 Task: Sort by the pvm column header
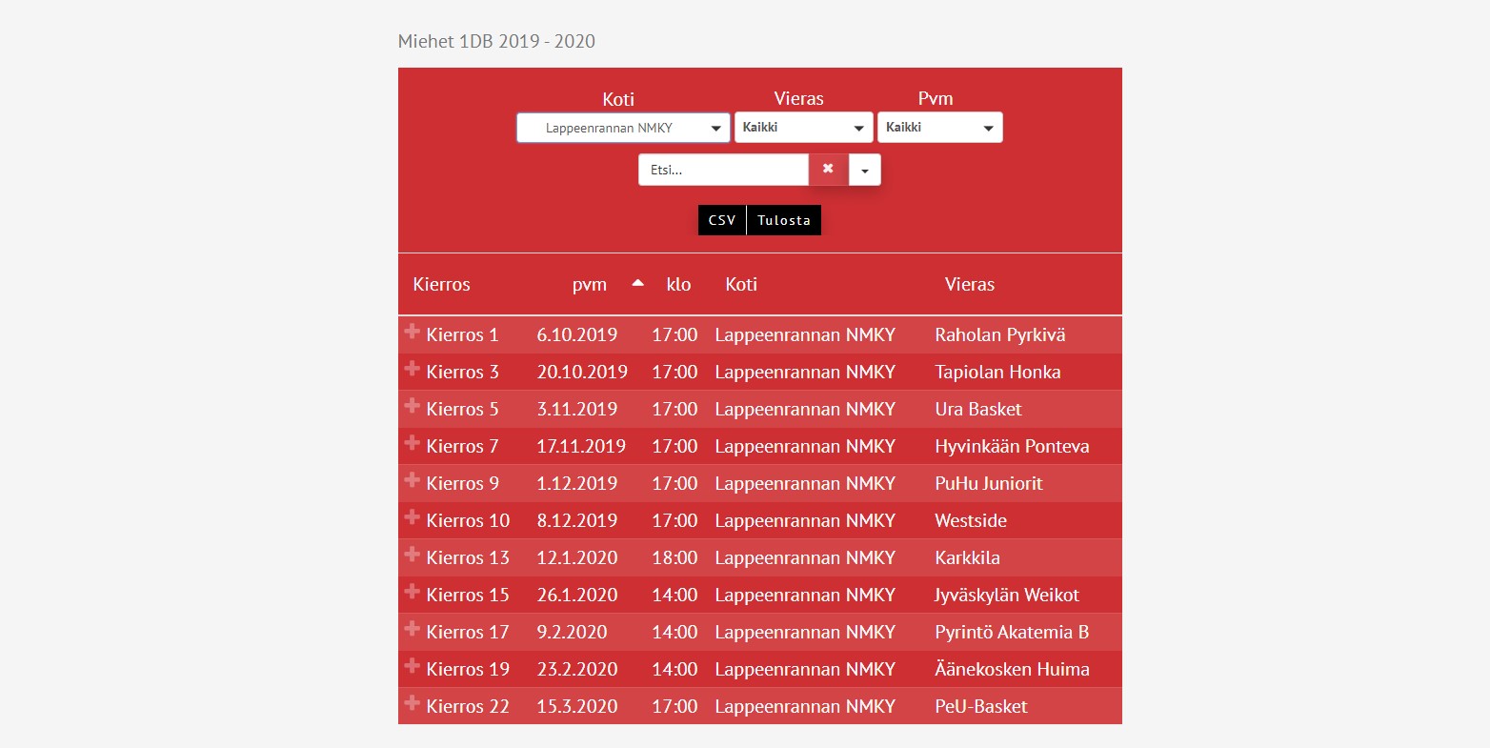click(x=590, y=284)
